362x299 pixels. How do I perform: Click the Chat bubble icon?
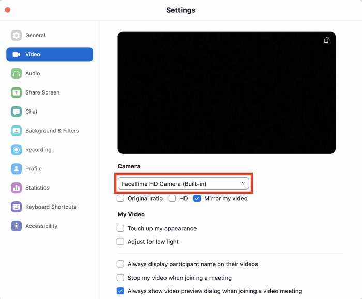point(17,112)
